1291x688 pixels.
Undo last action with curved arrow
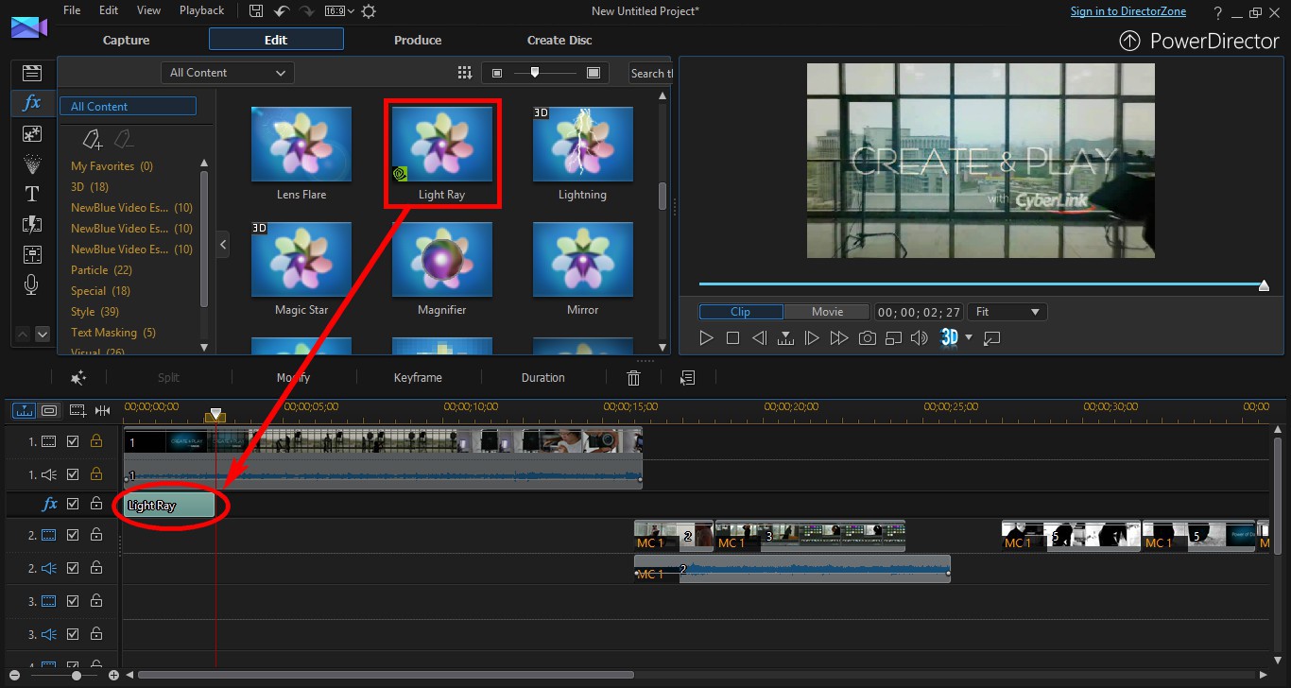click(x=281, y=11)
